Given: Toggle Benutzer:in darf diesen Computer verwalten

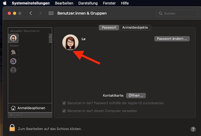Looking at the screenshot, I should (64, 111).
